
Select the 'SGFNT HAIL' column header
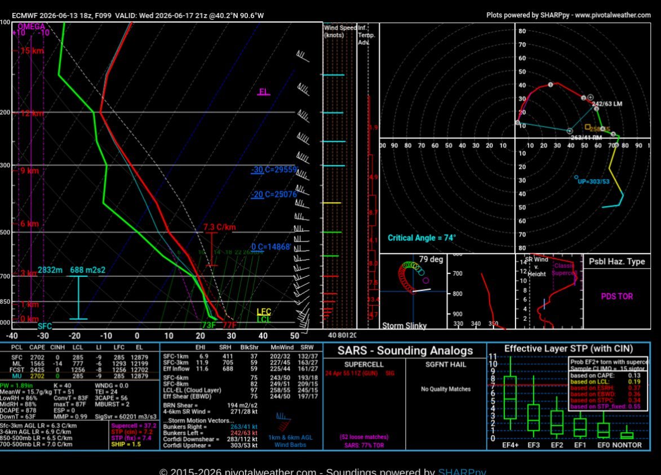(446, 365)
